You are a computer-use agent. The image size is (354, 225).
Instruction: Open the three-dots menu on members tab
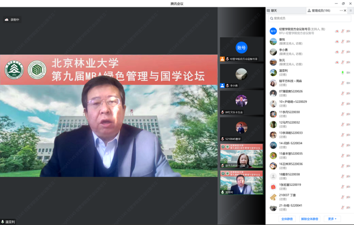pos(341,11)
